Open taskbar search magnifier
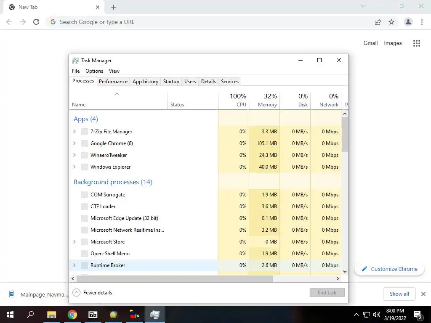The width and height of the screenshot is (431, 323). click(x=30, y=314)
